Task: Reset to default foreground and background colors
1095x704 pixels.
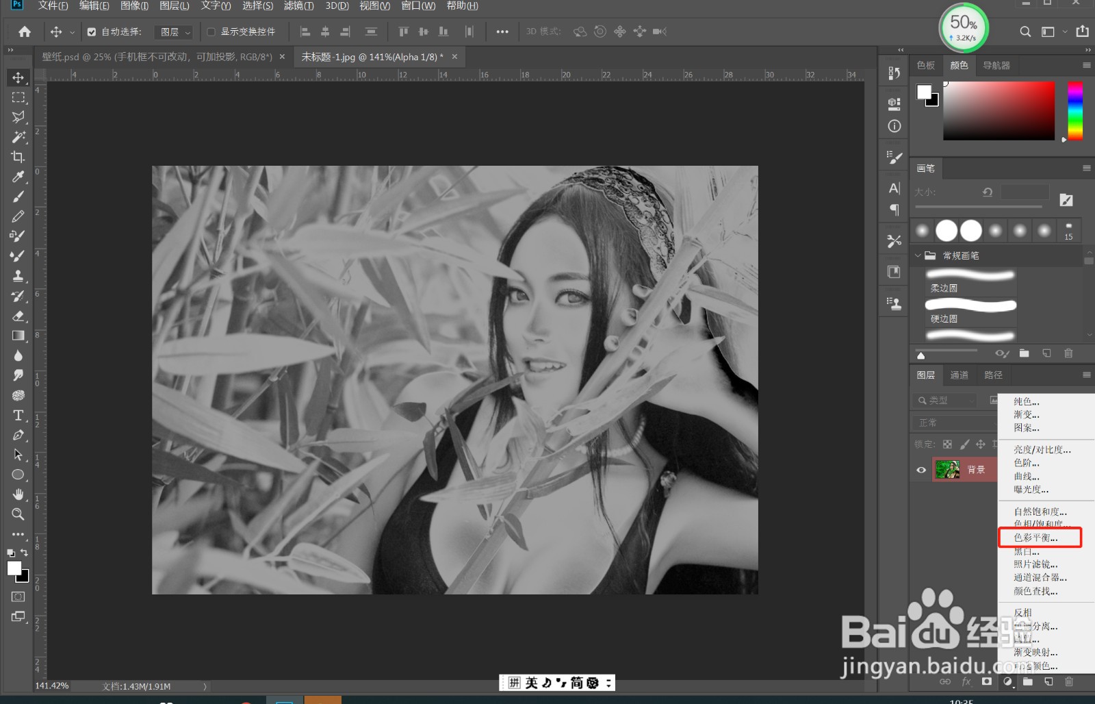Action: [x=11, y=553]
